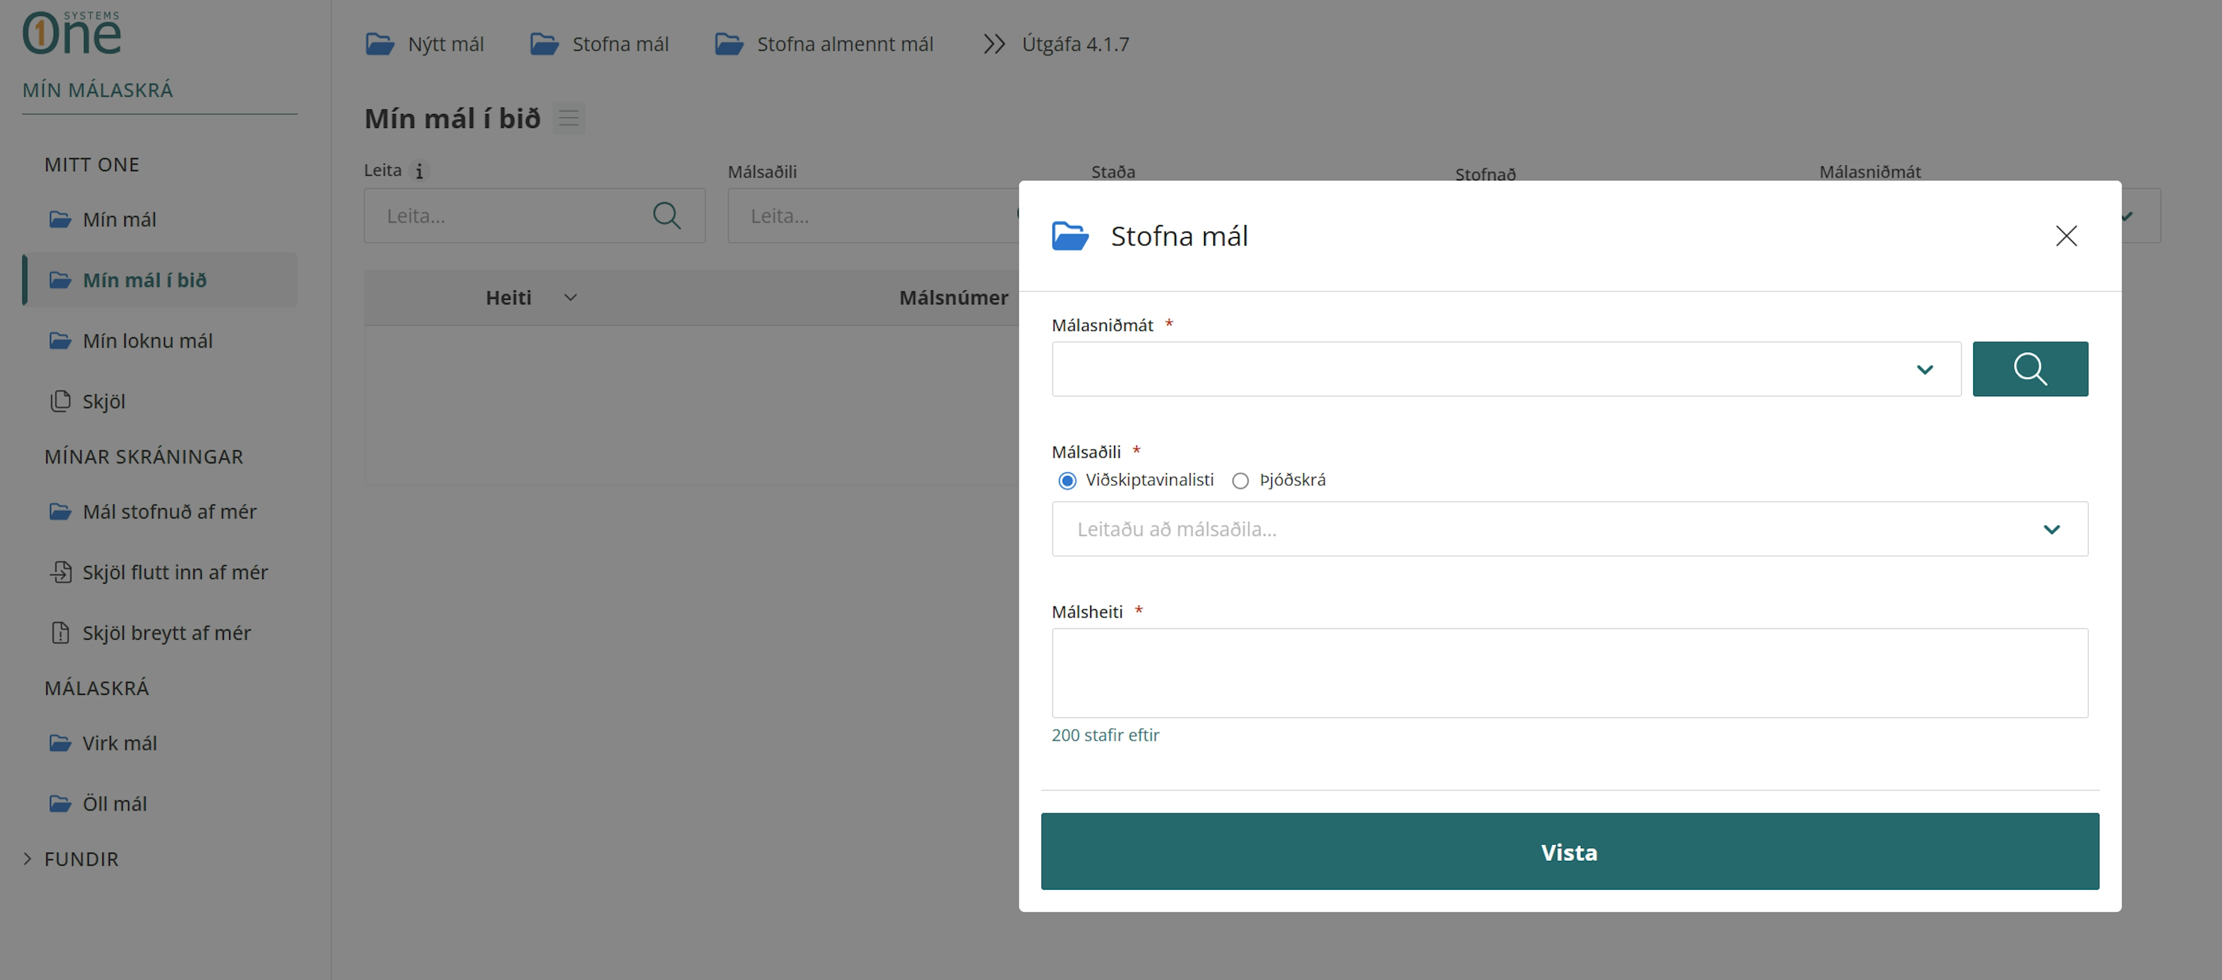This screenshot has width=2222, height=980.
Task: Click into the Málsheiti text area
Action: point(1569,673)
